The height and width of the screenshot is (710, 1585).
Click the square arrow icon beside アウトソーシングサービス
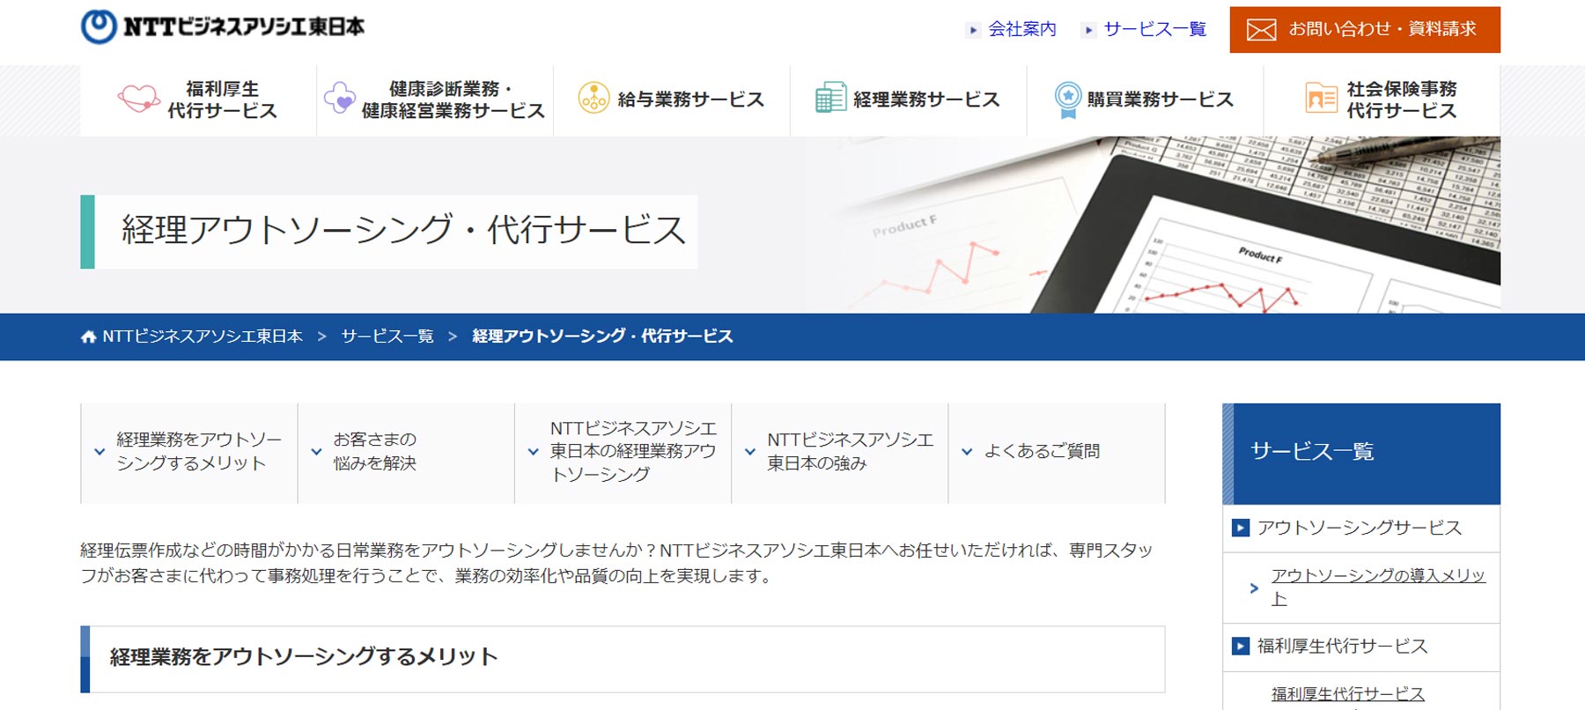point(1241,529)
